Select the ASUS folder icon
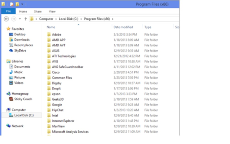This screenshot has width=230, height=144. [49, 51]
